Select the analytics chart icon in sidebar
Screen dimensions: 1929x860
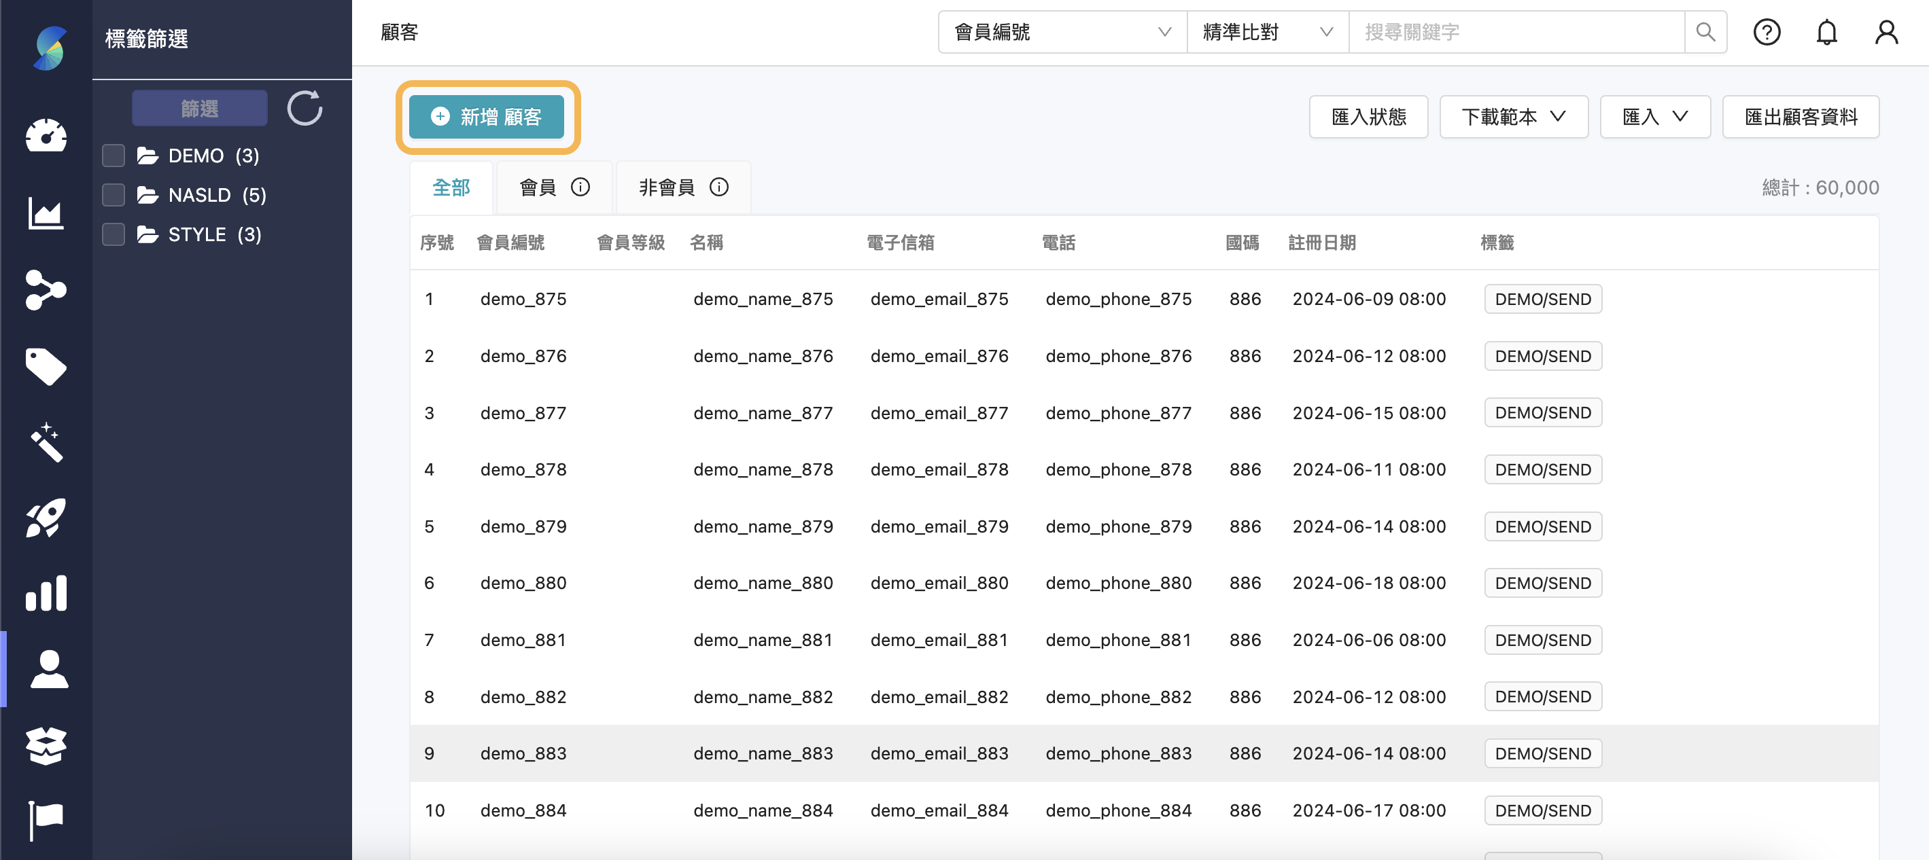(x=46, y=215)
